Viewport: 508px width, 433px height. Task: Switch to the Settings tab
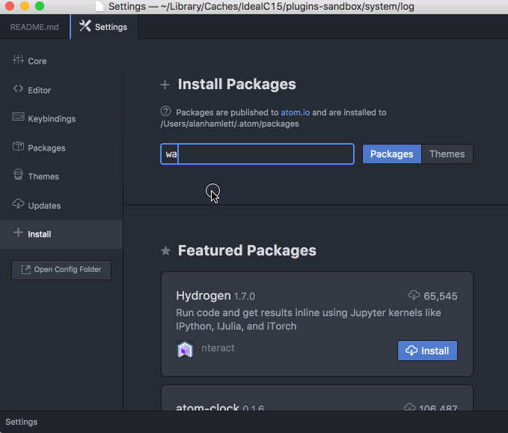tap(104, 27)
